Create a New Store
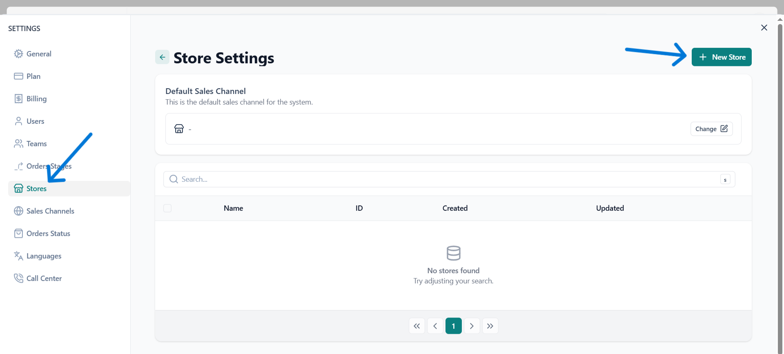 coord(722,57)
